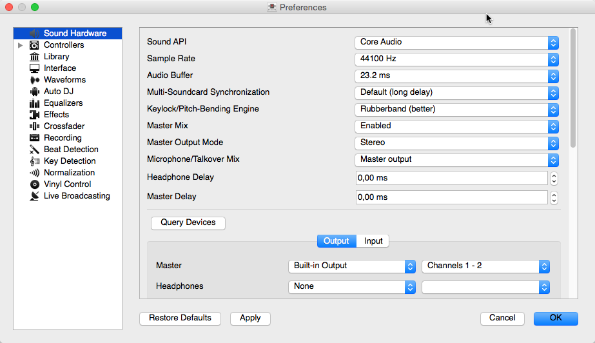The width and height of the screenshot is (595, 343).
Task: Open Keylock/Pitch-Bending Engine dropdown
Action: coord(456,109)
